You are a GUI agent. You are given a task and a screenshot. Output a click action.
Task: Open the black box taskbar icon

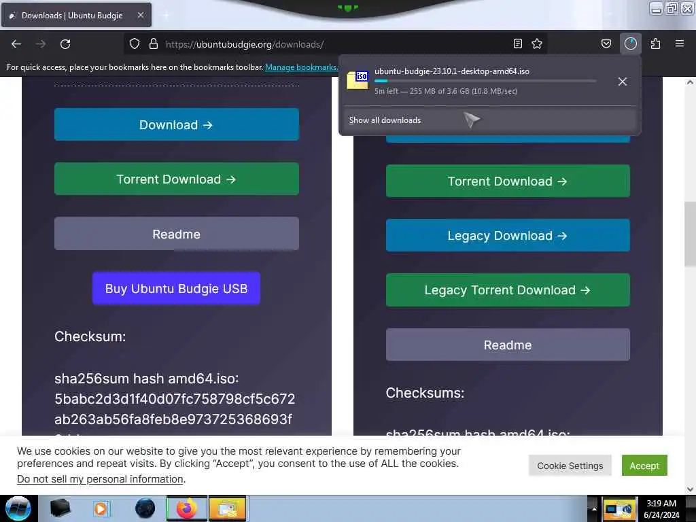click(60, 508)
